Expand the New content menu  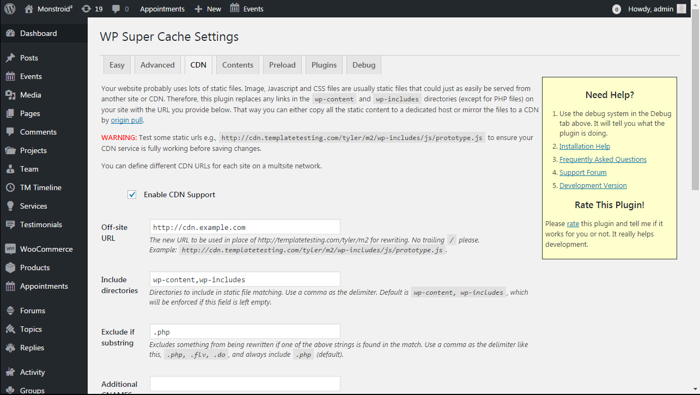coord(208,9)
